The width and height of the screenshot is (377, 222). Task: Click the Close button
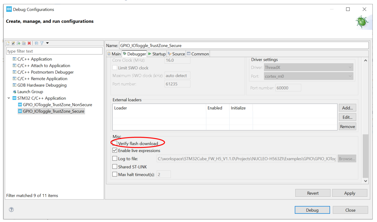350,210
